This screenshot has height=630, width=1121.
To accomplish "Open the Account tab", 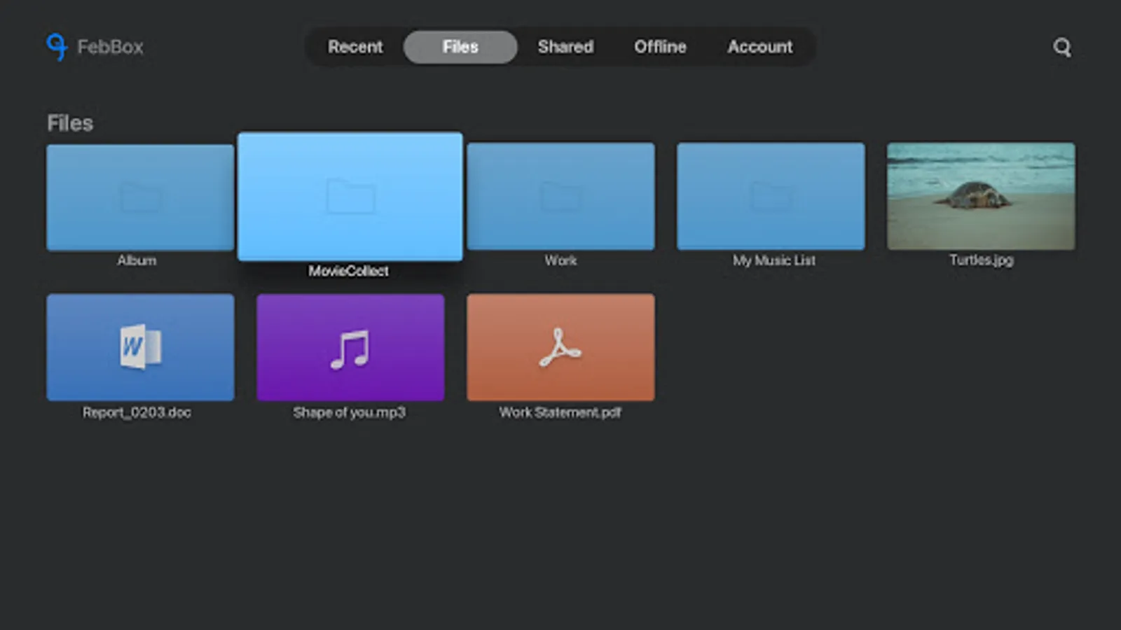I will pos(759,47).
